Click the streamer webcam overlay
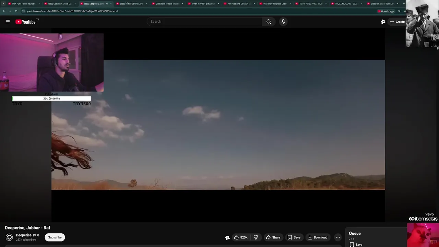The height and width of the screenshot is (247, 439). 52,63
